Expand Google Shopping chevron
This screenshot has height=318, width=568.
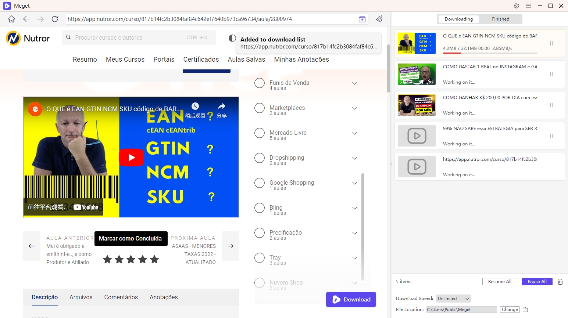pyautogui.click(x=355, y=183)
